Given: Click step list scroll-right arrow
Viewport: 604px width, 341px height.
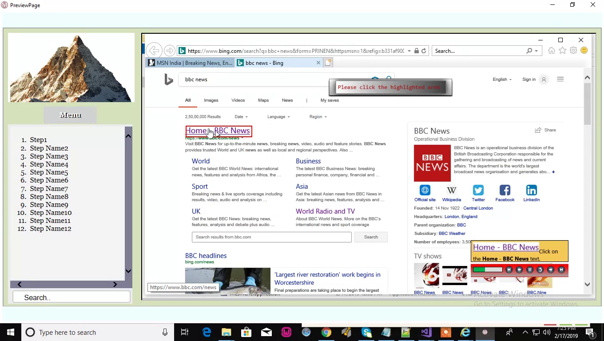Looking at the screenshot, I should [115, 284].
